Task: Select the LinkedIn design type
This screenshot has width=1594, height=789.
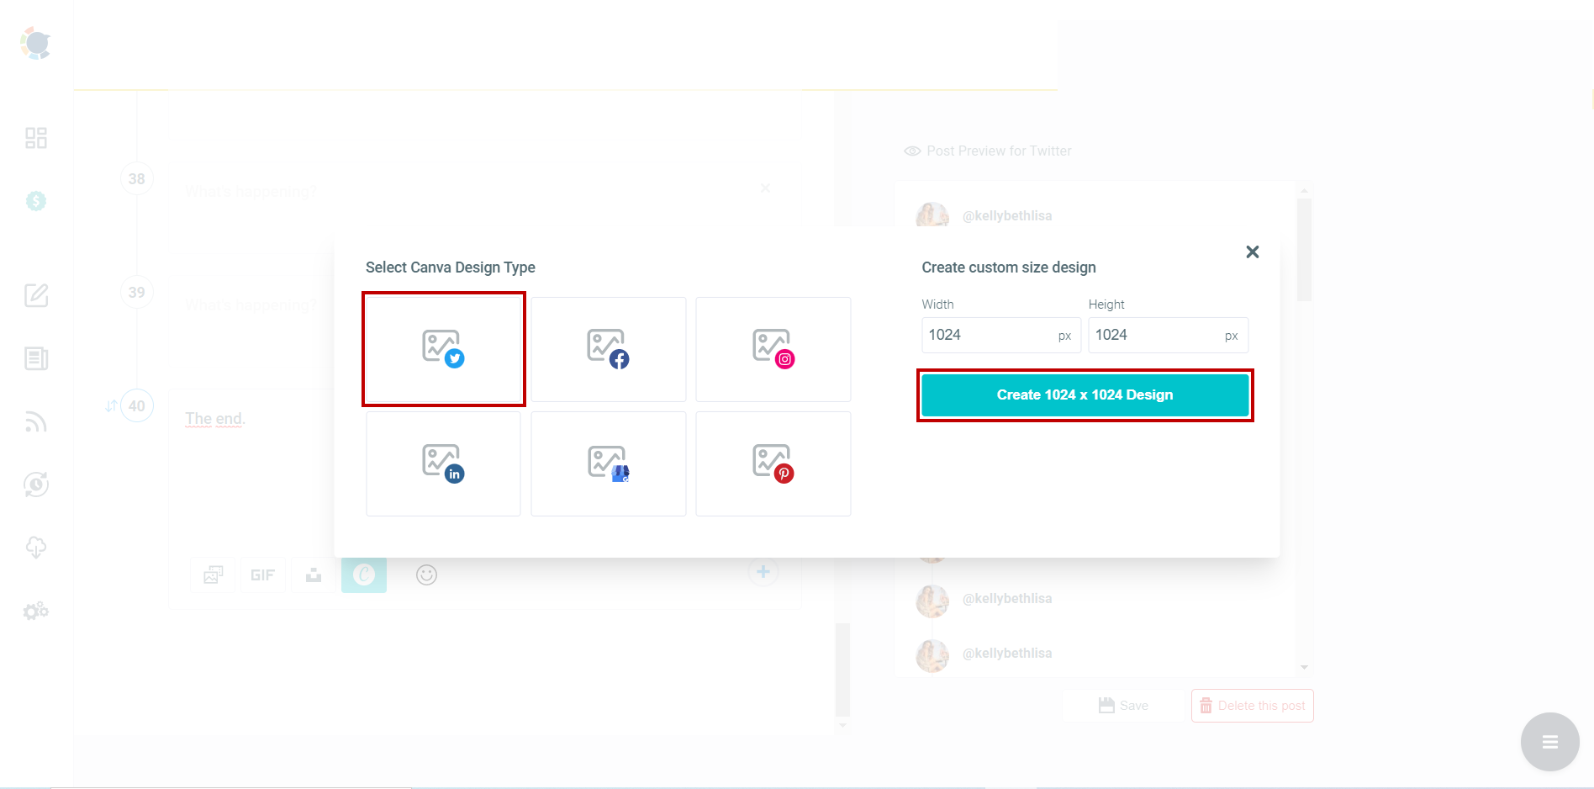Action: [x=443, y=463]
